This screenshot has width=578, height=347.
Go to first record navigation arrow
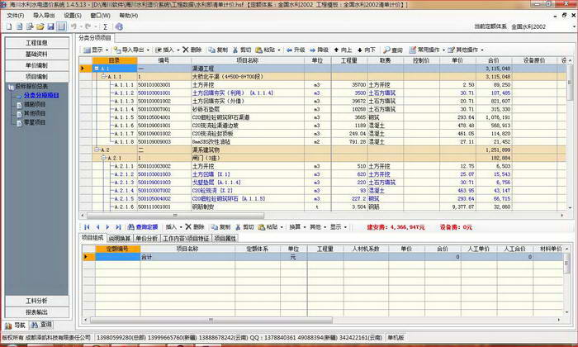pyautogui.click(x=87, y=227)
